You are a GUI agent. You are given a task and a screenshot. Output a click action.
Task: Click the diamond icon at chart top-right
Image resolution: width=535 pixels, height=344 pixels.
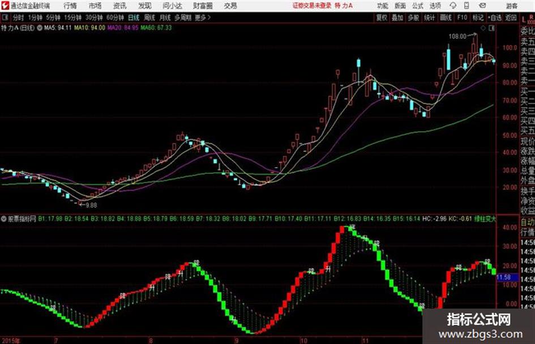(x=483, y=28)
